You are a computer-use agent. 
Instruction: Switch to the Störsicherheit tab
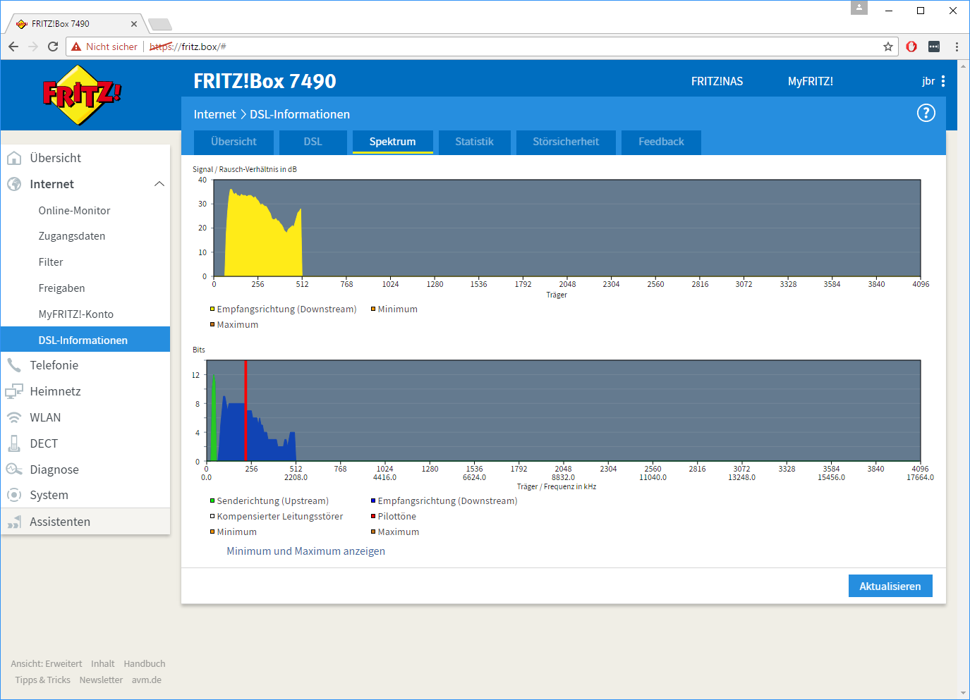(x=566, y=142)
